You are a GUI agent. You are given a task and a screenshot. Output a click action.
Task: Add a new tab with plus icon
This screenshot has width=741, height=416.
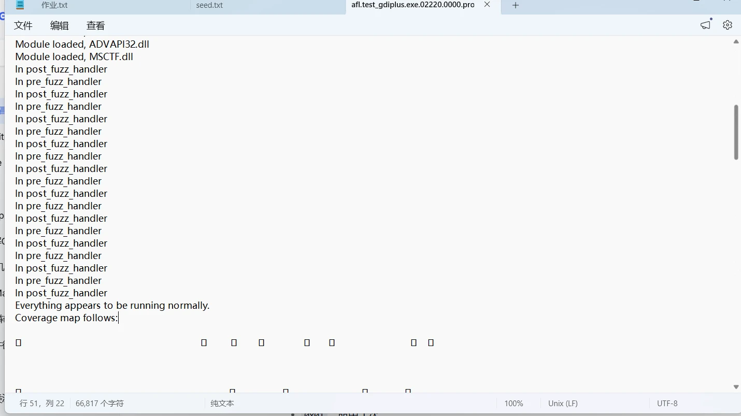coord(515,5)
